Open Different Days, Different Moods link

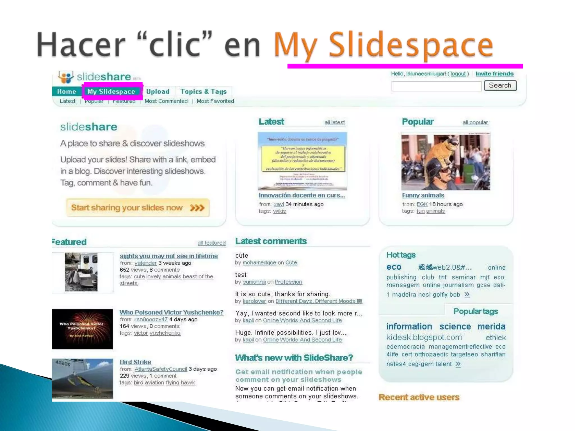319,301
